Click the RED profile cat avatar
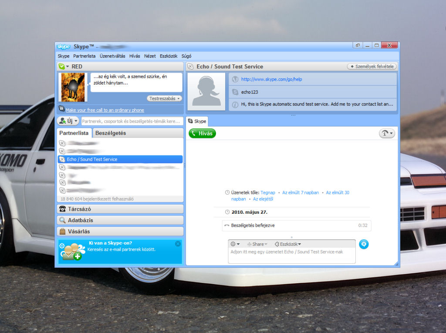The width and height of the screenshot is (446, 333). pyautogui.click(x=72, y=87)
